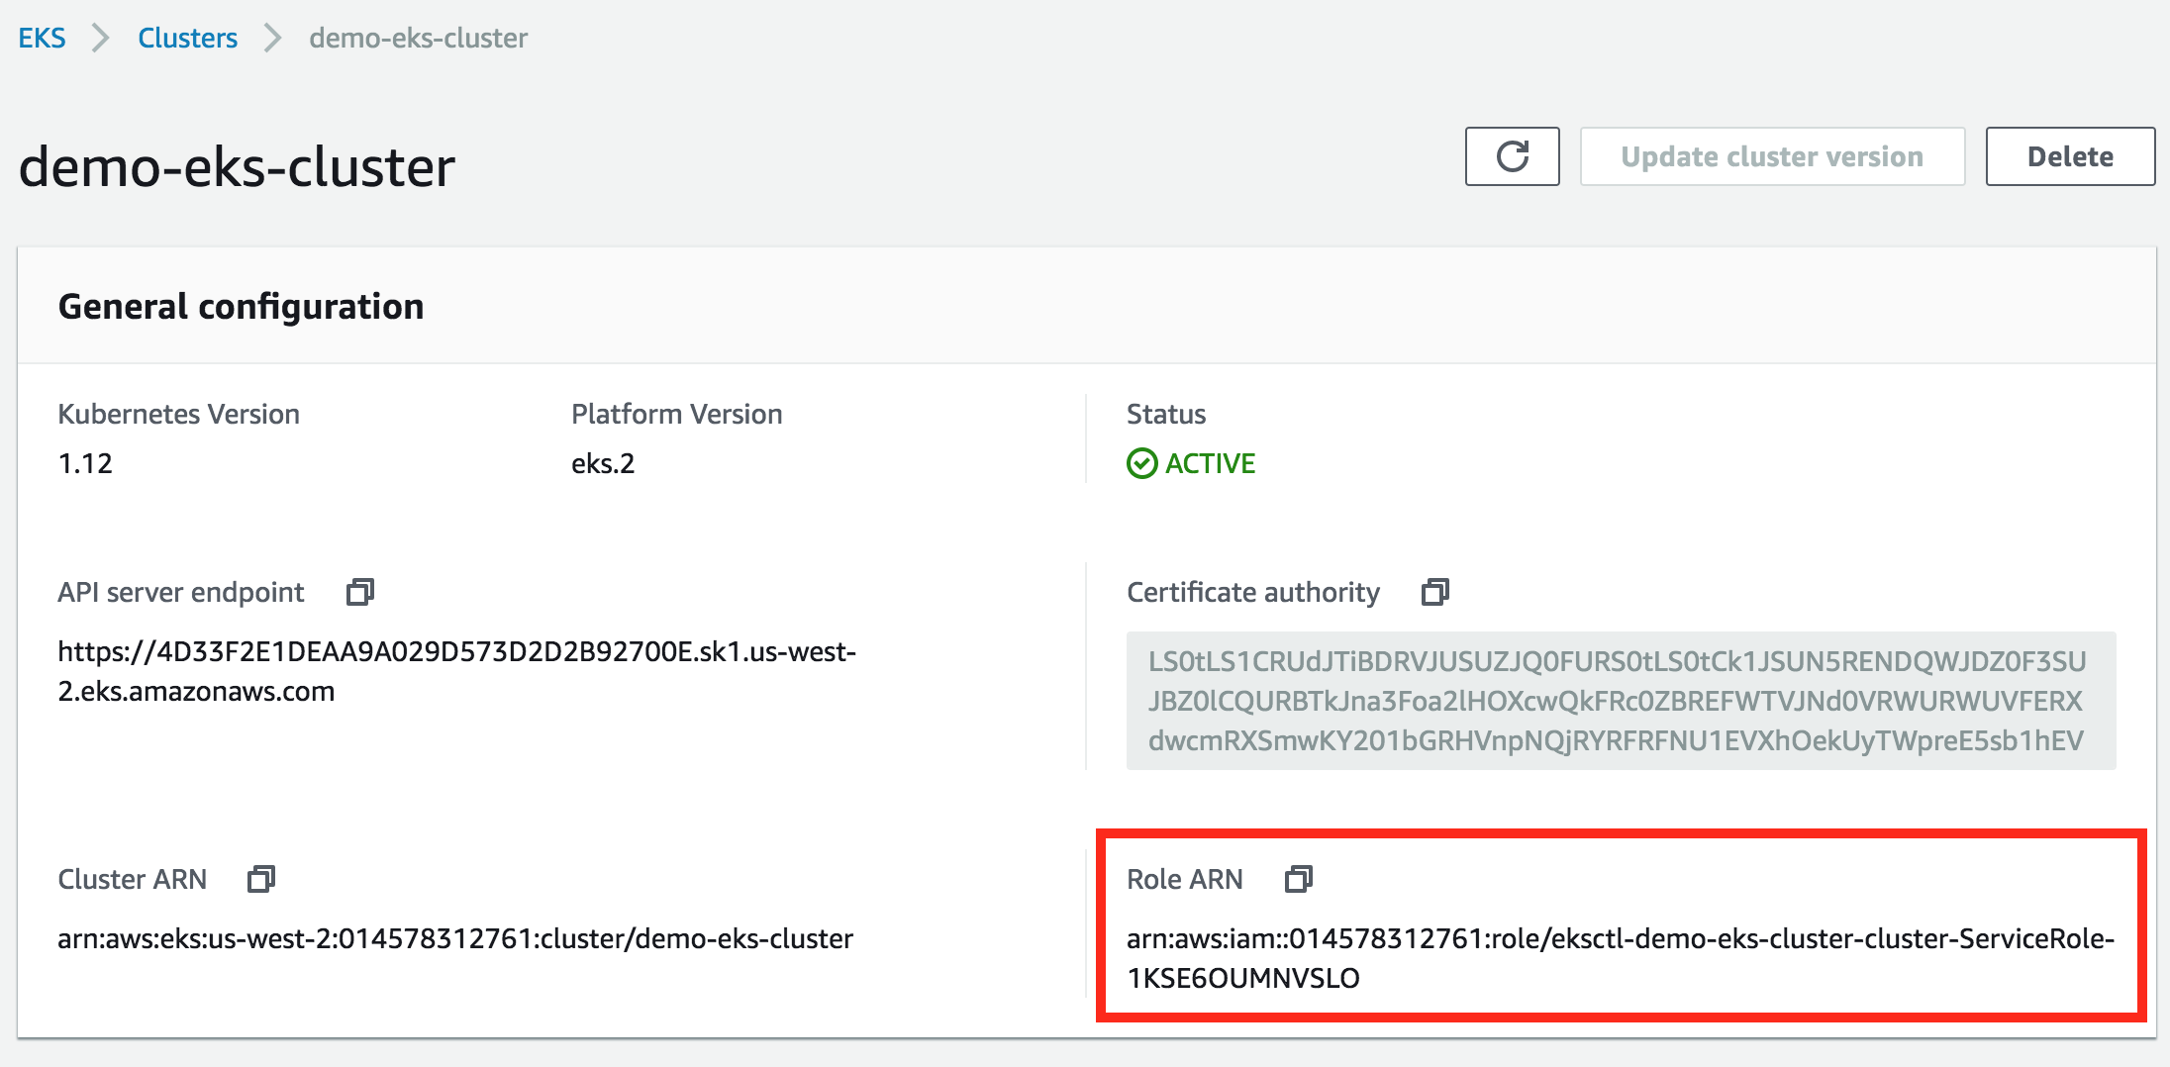Image resolution: width=2170 pixels, height=1067 pixels.
Task: Click the refresh cluster icon button
Action: coord(1512,156)
